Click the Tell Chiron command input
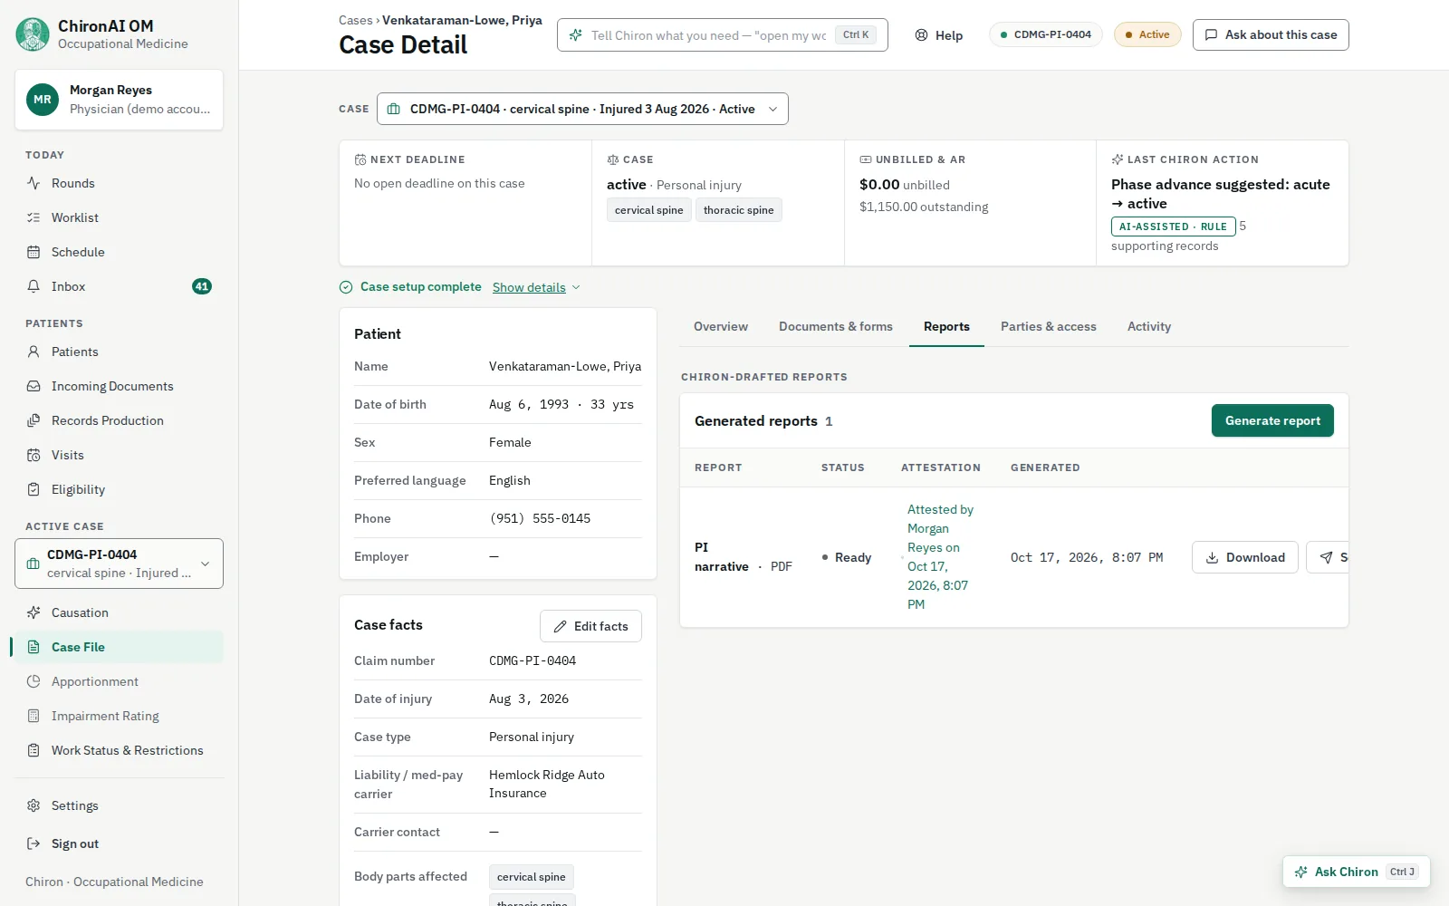 coord(722,35)
